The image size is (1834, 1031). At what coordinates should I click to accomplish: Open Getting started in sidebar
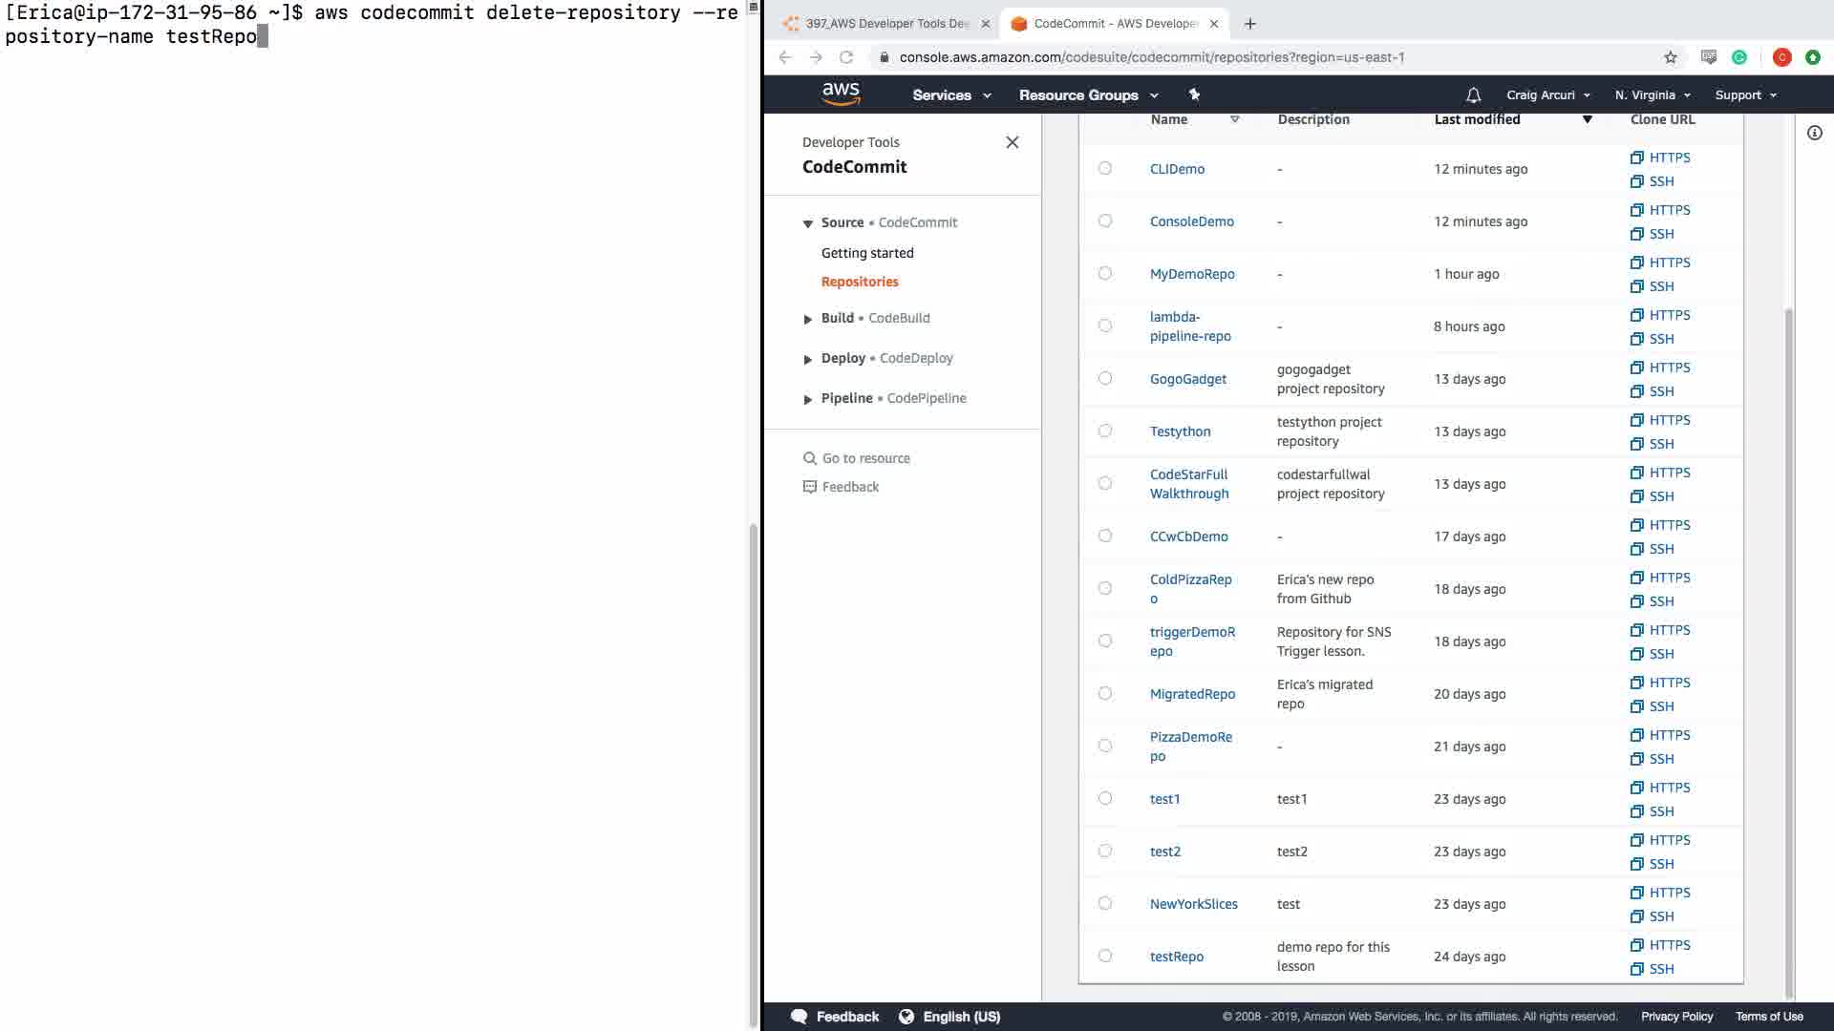867,253
